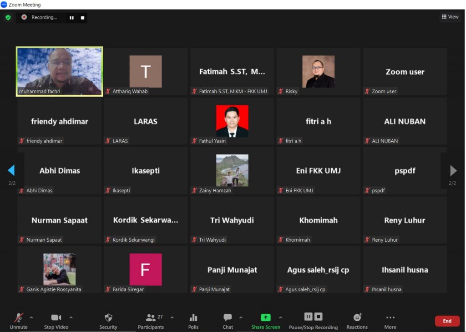Select the ALI NUBAN tile
Image resolution: width=466 pixels, height=332 pixels.
click(x=405, y=121)
